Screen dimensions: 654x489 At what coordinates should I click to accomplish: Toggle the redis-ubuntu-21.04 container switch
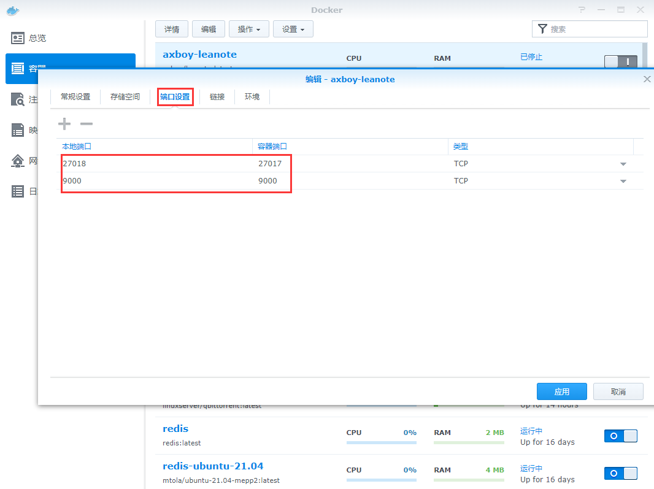[620, 473]
